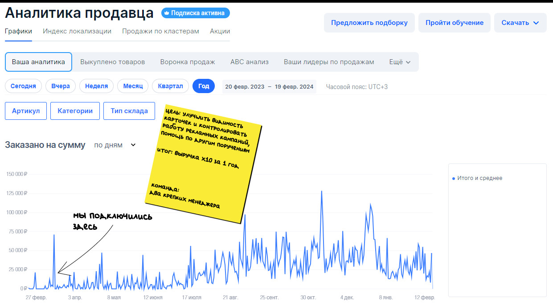The width and height of the screenshot is (553, 306).
Task: Open the по дням grouping dropdown
Action: [115, 145]
